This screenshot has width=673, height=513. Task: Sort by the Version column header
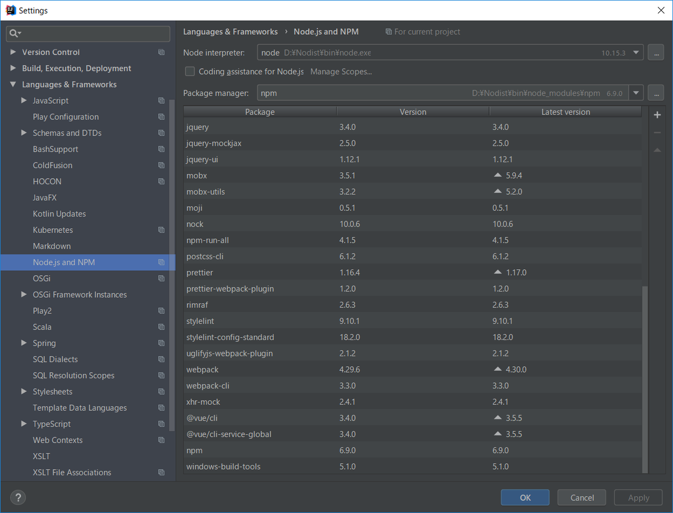click(413, 112)
